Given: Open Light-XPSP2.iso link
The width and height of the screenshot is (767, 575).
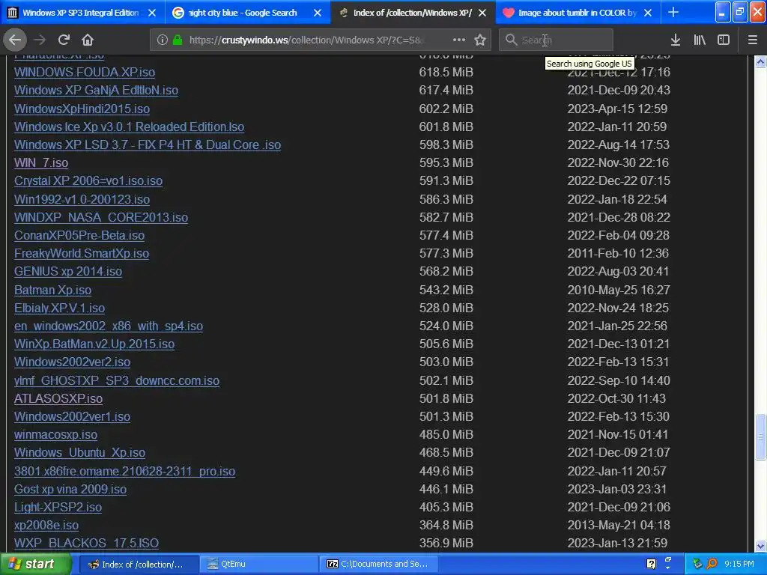Looking at the screenshot, I should 58,508.
